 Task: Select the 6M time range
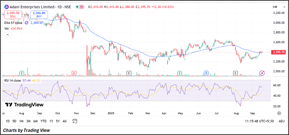click(x=36, y=121)
